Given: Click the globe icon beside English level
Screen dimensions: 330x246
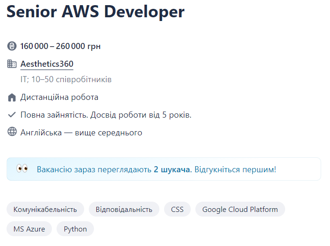Looking at the screenshot, I should [12, 132].
